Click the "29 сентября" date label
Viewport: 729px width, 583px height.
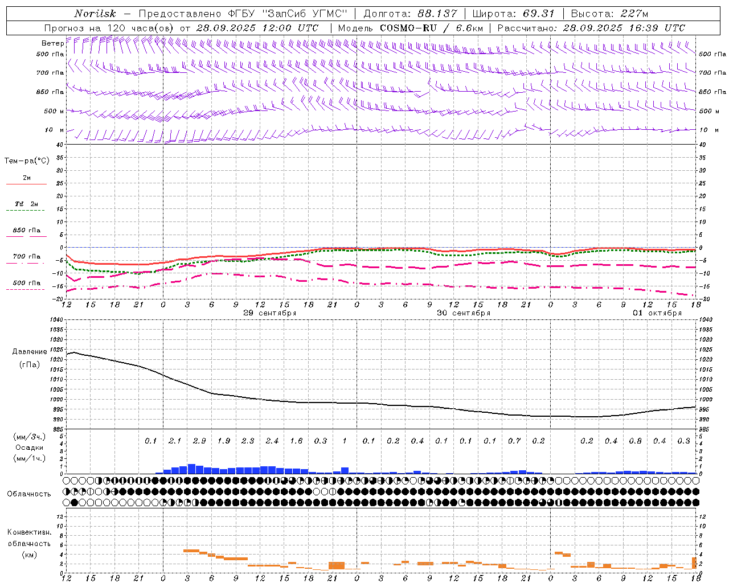point(270,313)
